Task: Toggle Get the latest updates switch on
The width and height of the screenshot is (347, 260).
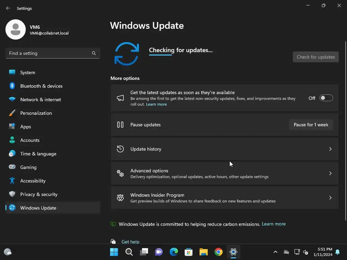Action: point(326,98)
